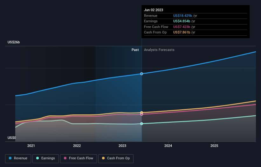Click the US$4.854b earnings value

point(182,21)
